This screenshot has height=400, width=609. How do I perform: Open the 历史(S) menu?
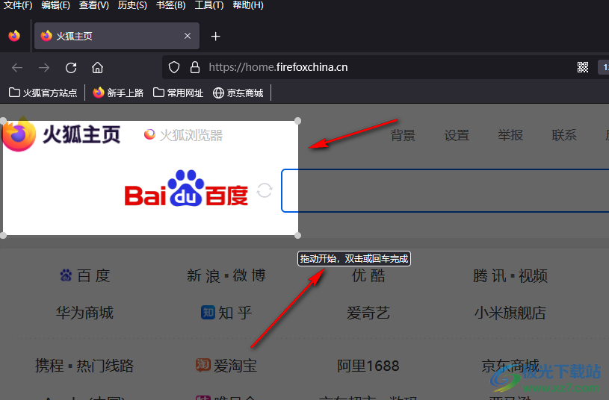click(132, 5)
